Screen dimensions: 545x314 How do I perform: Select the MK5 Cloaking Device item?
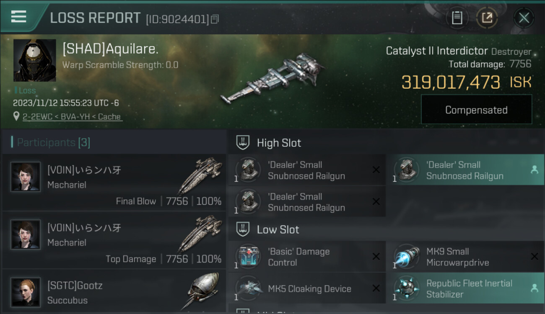pos(307,288)
